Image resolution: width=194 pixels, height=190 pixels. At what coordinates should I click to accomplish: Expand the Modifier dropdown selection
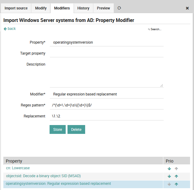coord(106,94)
